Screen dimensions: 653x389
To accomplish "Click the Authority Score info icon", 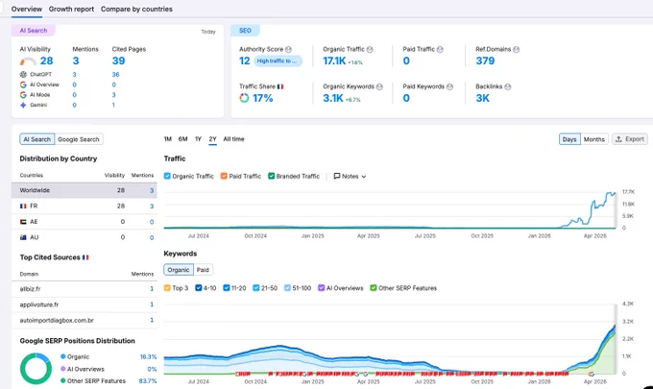I will [x=288, y=49].
